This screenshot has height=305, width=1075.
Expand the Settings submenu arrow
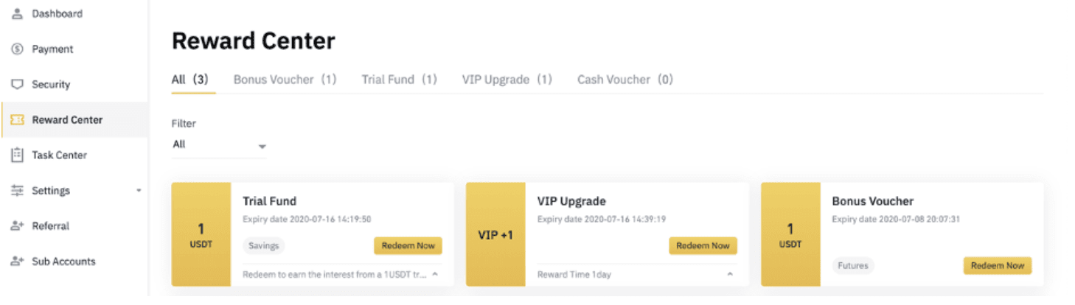[139, 191]
